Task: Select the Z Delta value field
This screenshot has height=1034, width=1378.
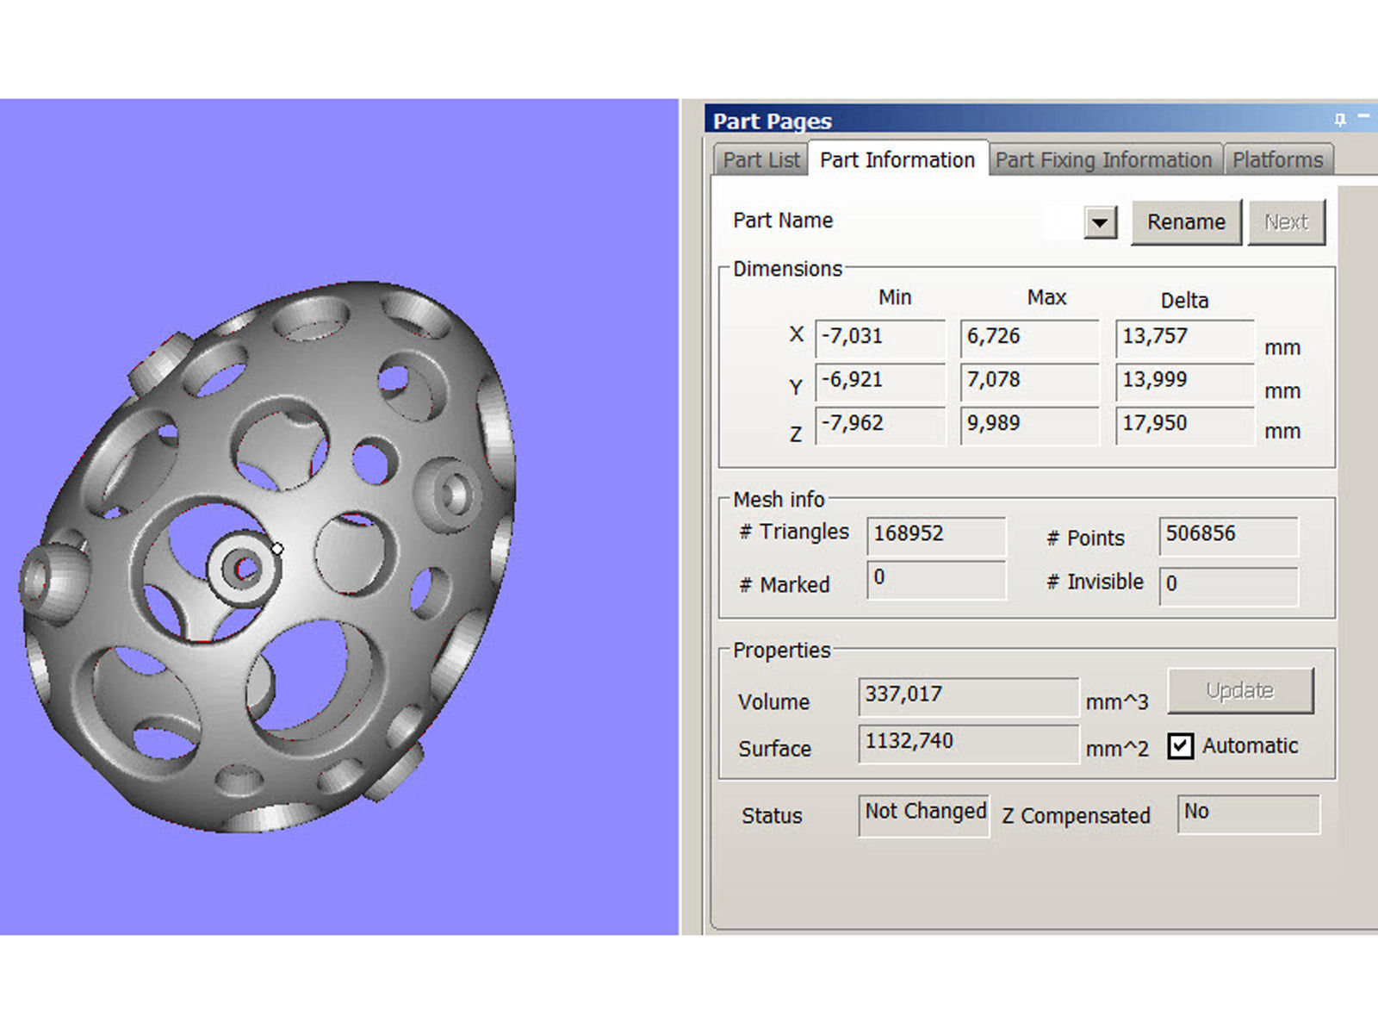Action: tap(1184, 425)
